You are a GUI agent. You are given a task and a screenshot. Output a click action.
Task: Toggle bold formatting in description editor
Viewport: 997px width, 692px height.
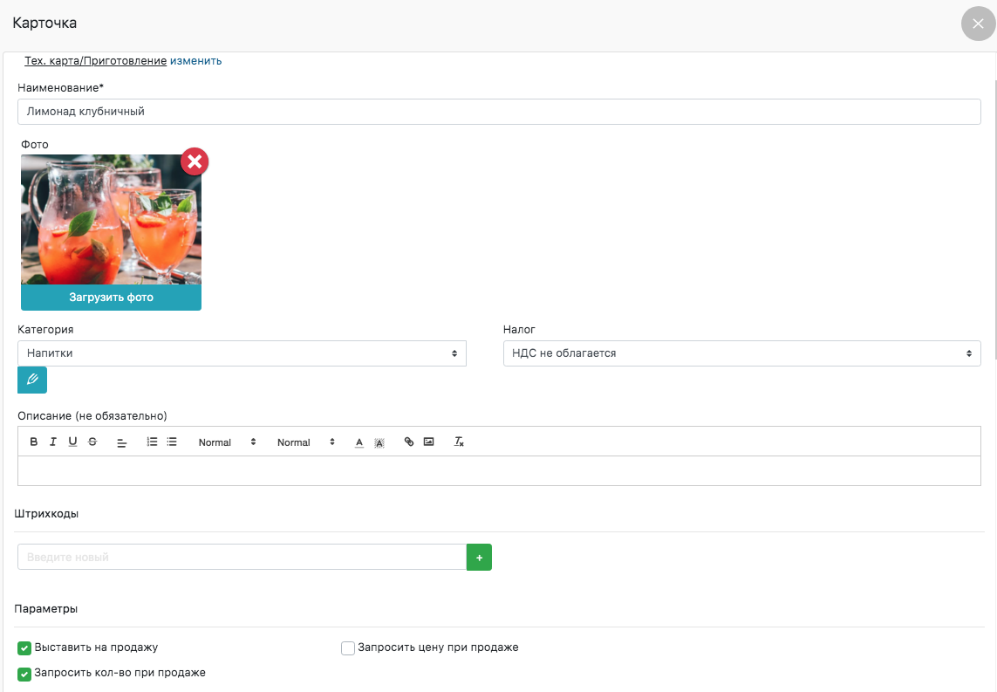tap(34, 442)
